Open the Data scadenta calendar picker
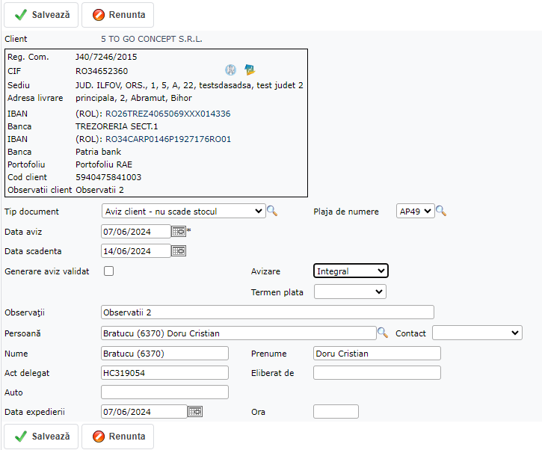The width and height of the screenshot is (542, 450). click(179, 251)
